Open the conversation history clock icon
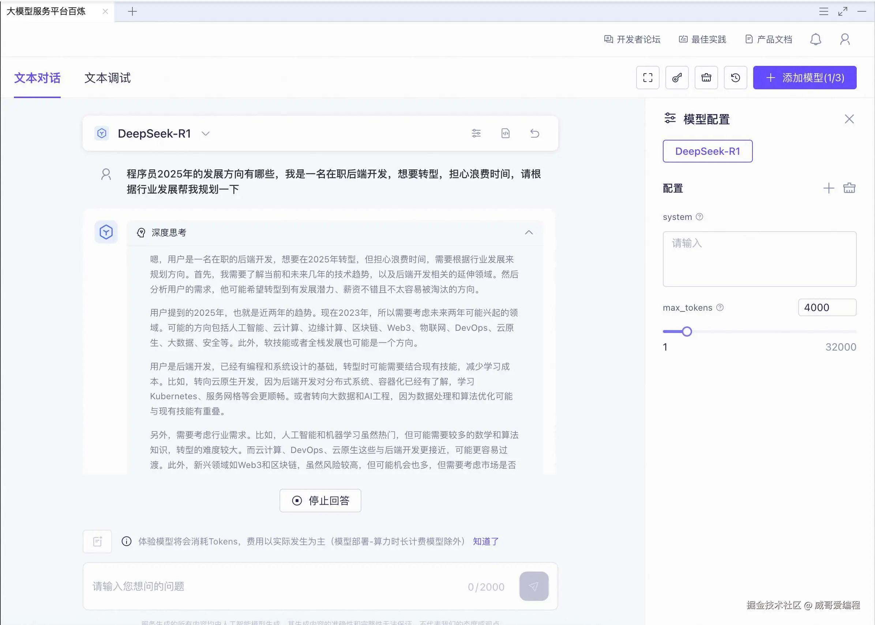 pyautogui.click(x=735, y=78)
